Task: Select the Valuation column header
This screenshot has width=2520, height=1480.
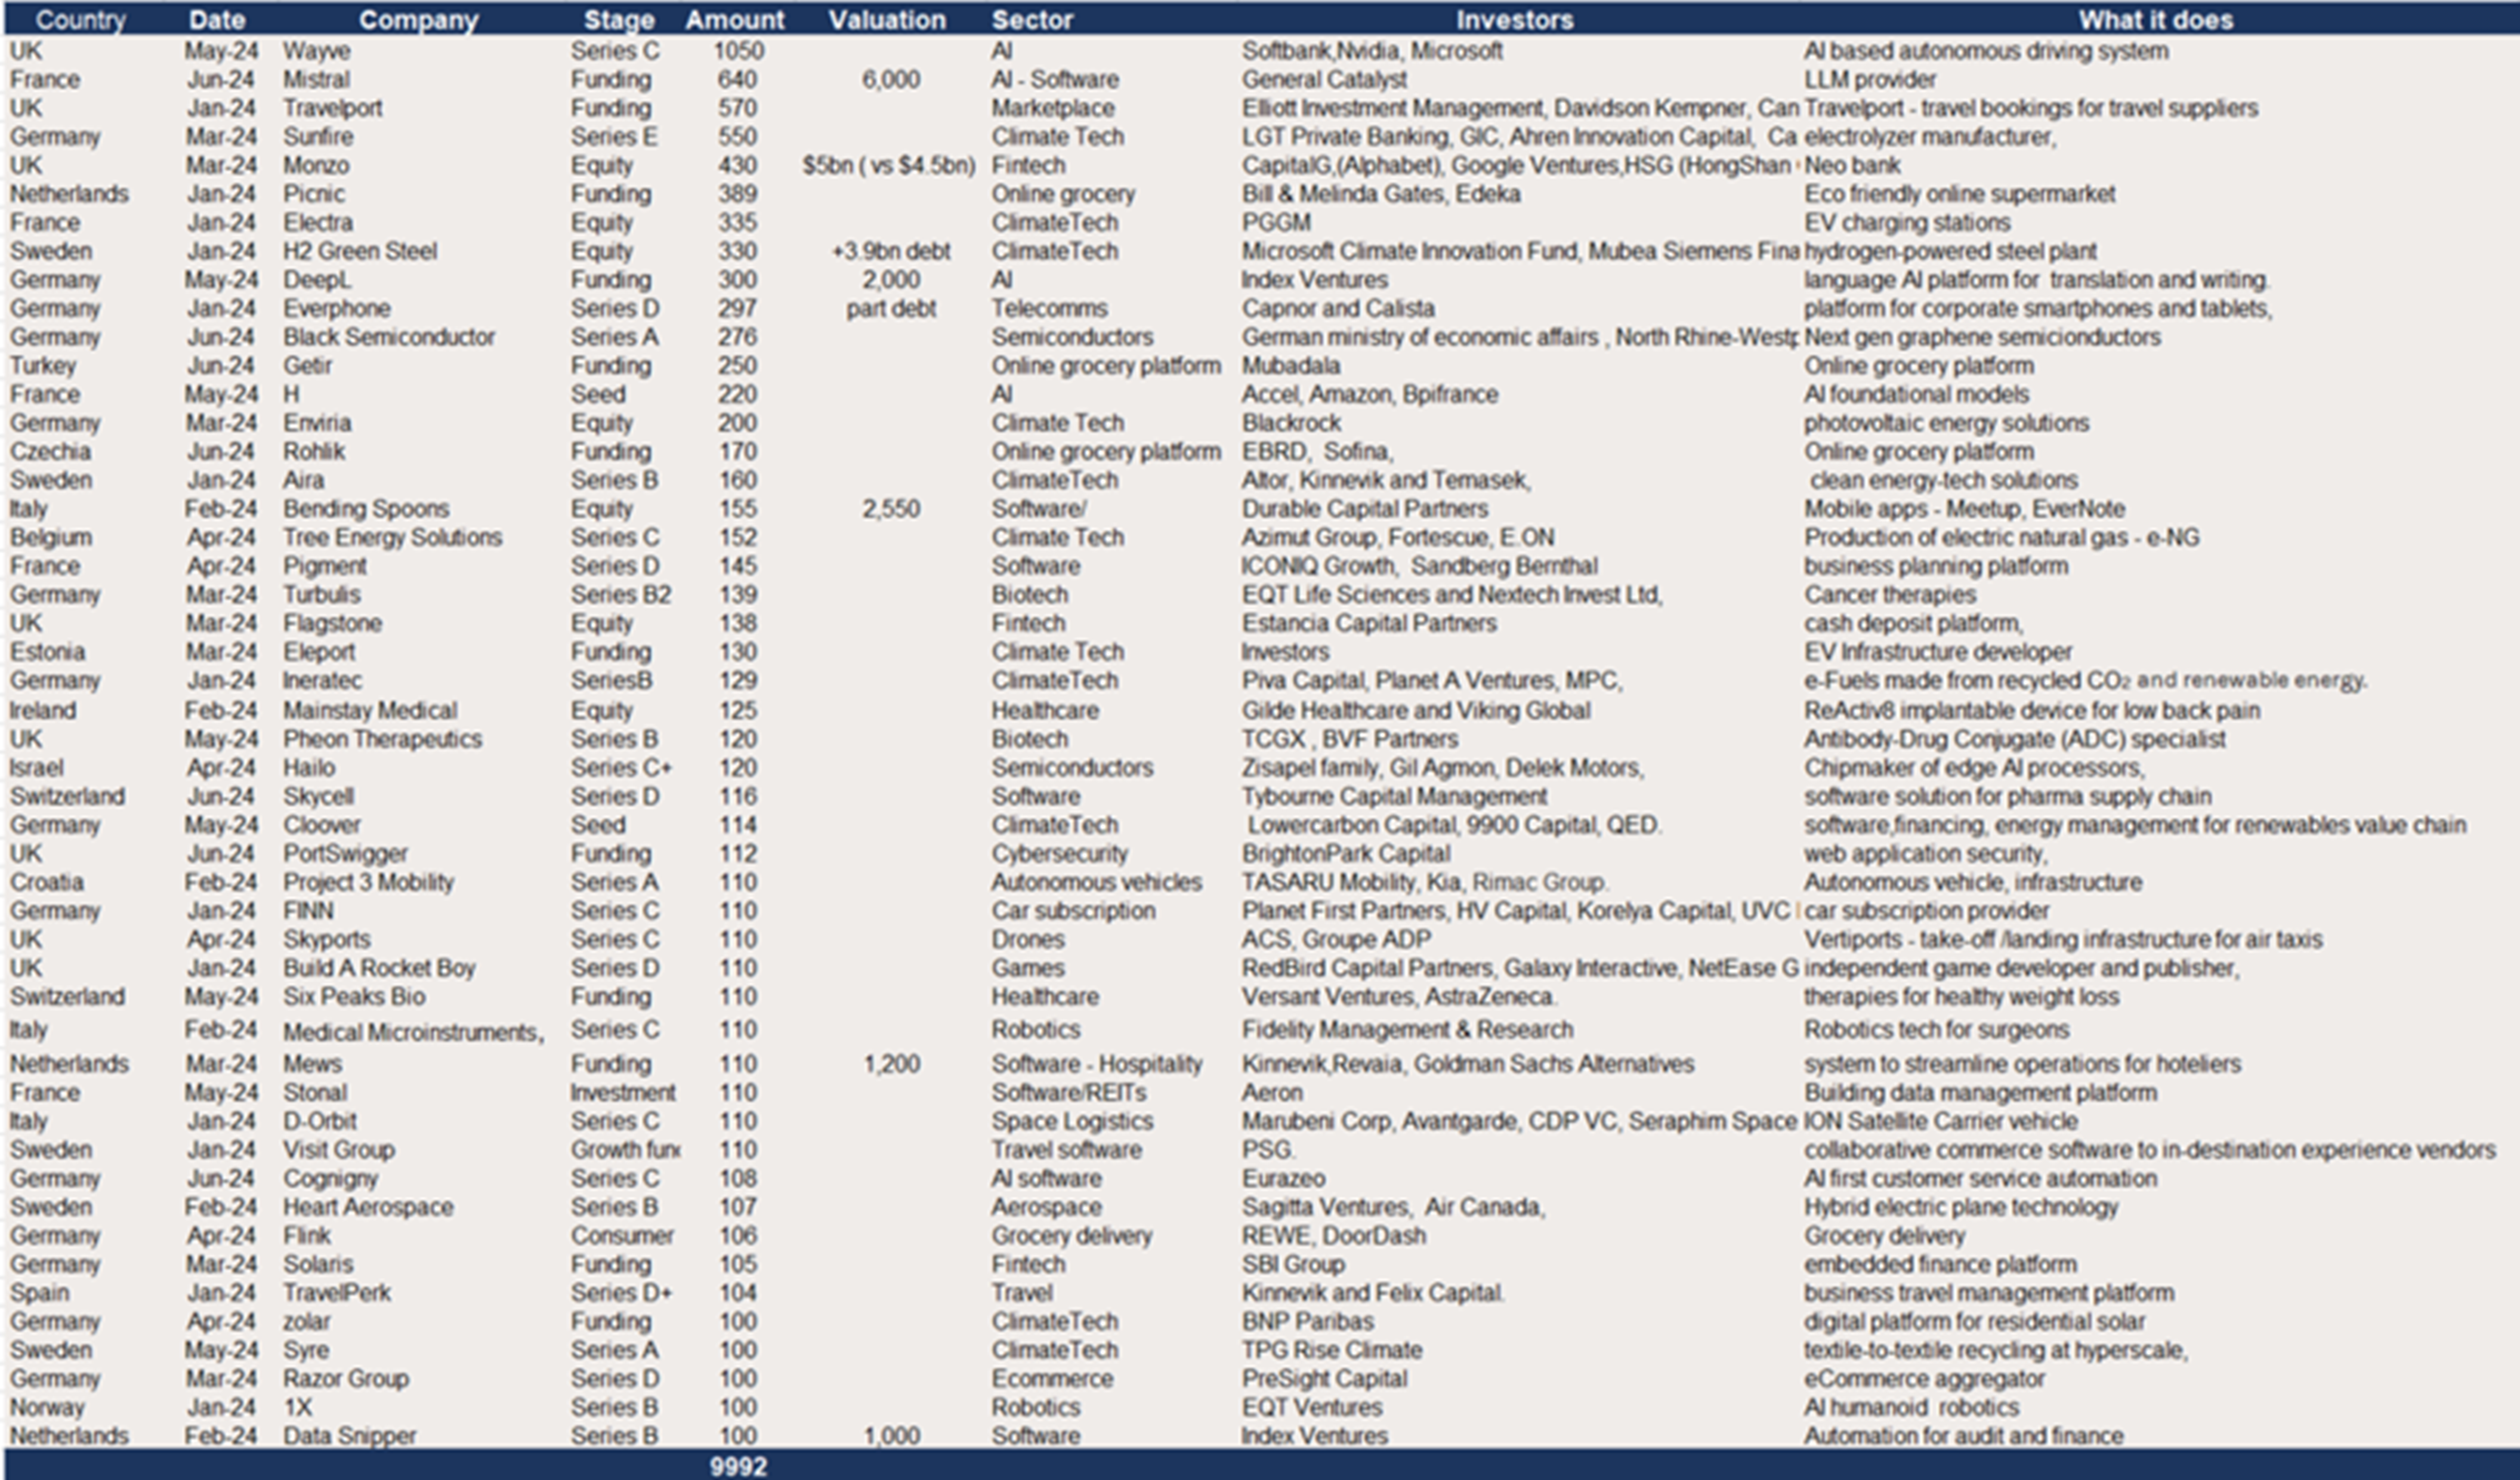Action: [887, 20]
